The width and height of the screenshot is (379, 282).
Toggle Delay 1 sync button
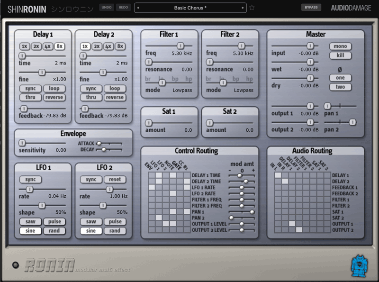coord(30,89)
